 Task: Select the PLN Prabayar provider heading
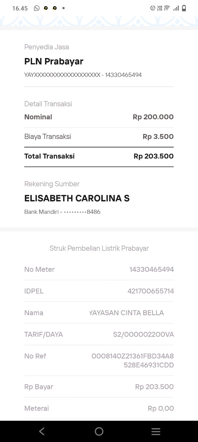[54, 61]
